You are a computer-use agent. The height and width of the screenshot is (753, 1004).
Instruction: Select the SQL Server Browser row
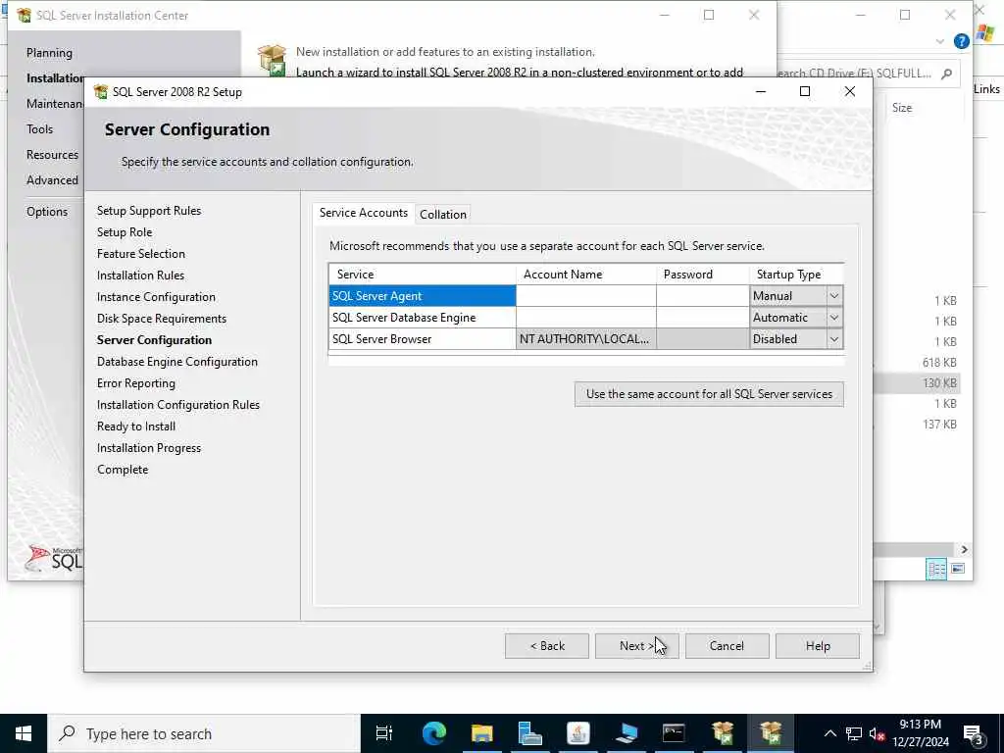[423, 339]
